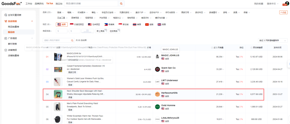Open 商品销量榜 in the sidebar
This screenshot has width=290, height=124.
pos(13,27)
